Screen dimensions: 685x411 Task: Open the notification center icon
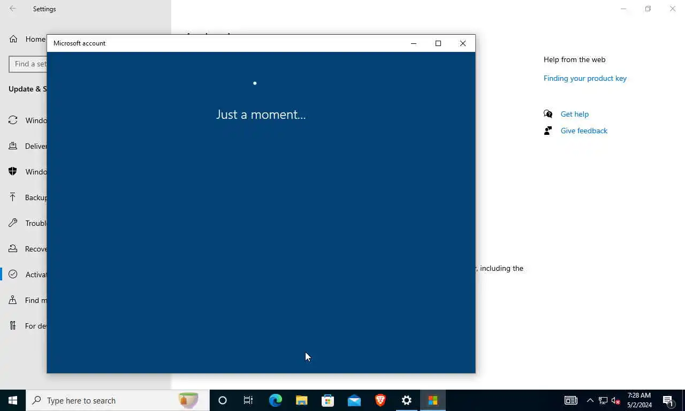pos(668,400)
